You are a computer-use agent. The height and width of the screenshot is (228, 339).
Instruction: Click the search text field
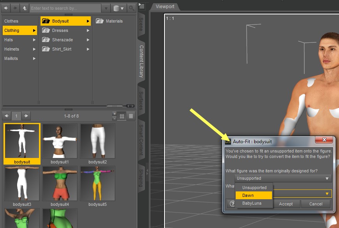tap(65, 8)
